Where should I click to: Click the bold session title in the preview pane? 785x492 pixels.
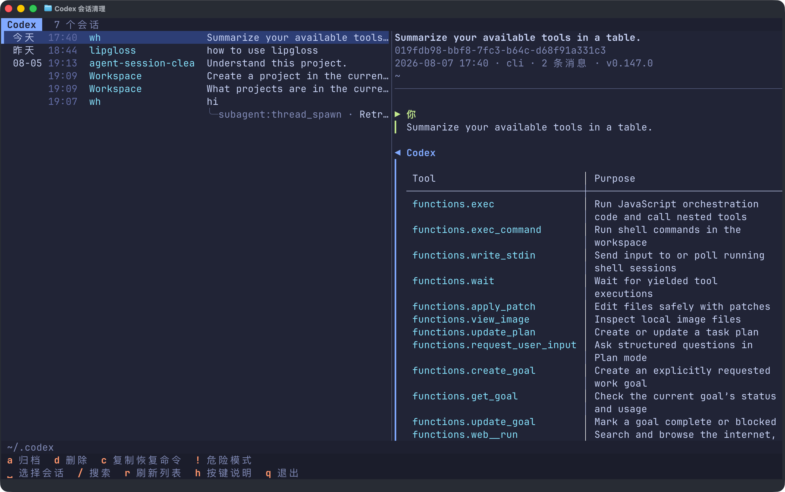[518, 37]
